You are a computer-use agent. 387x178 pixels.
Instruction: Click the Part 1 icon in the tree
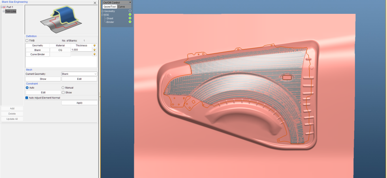(x=4, y=7)
